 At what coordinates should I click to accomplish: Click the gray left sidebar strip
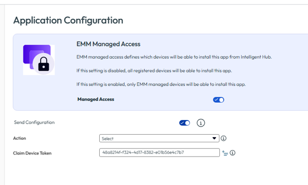(x=2, y=95)
